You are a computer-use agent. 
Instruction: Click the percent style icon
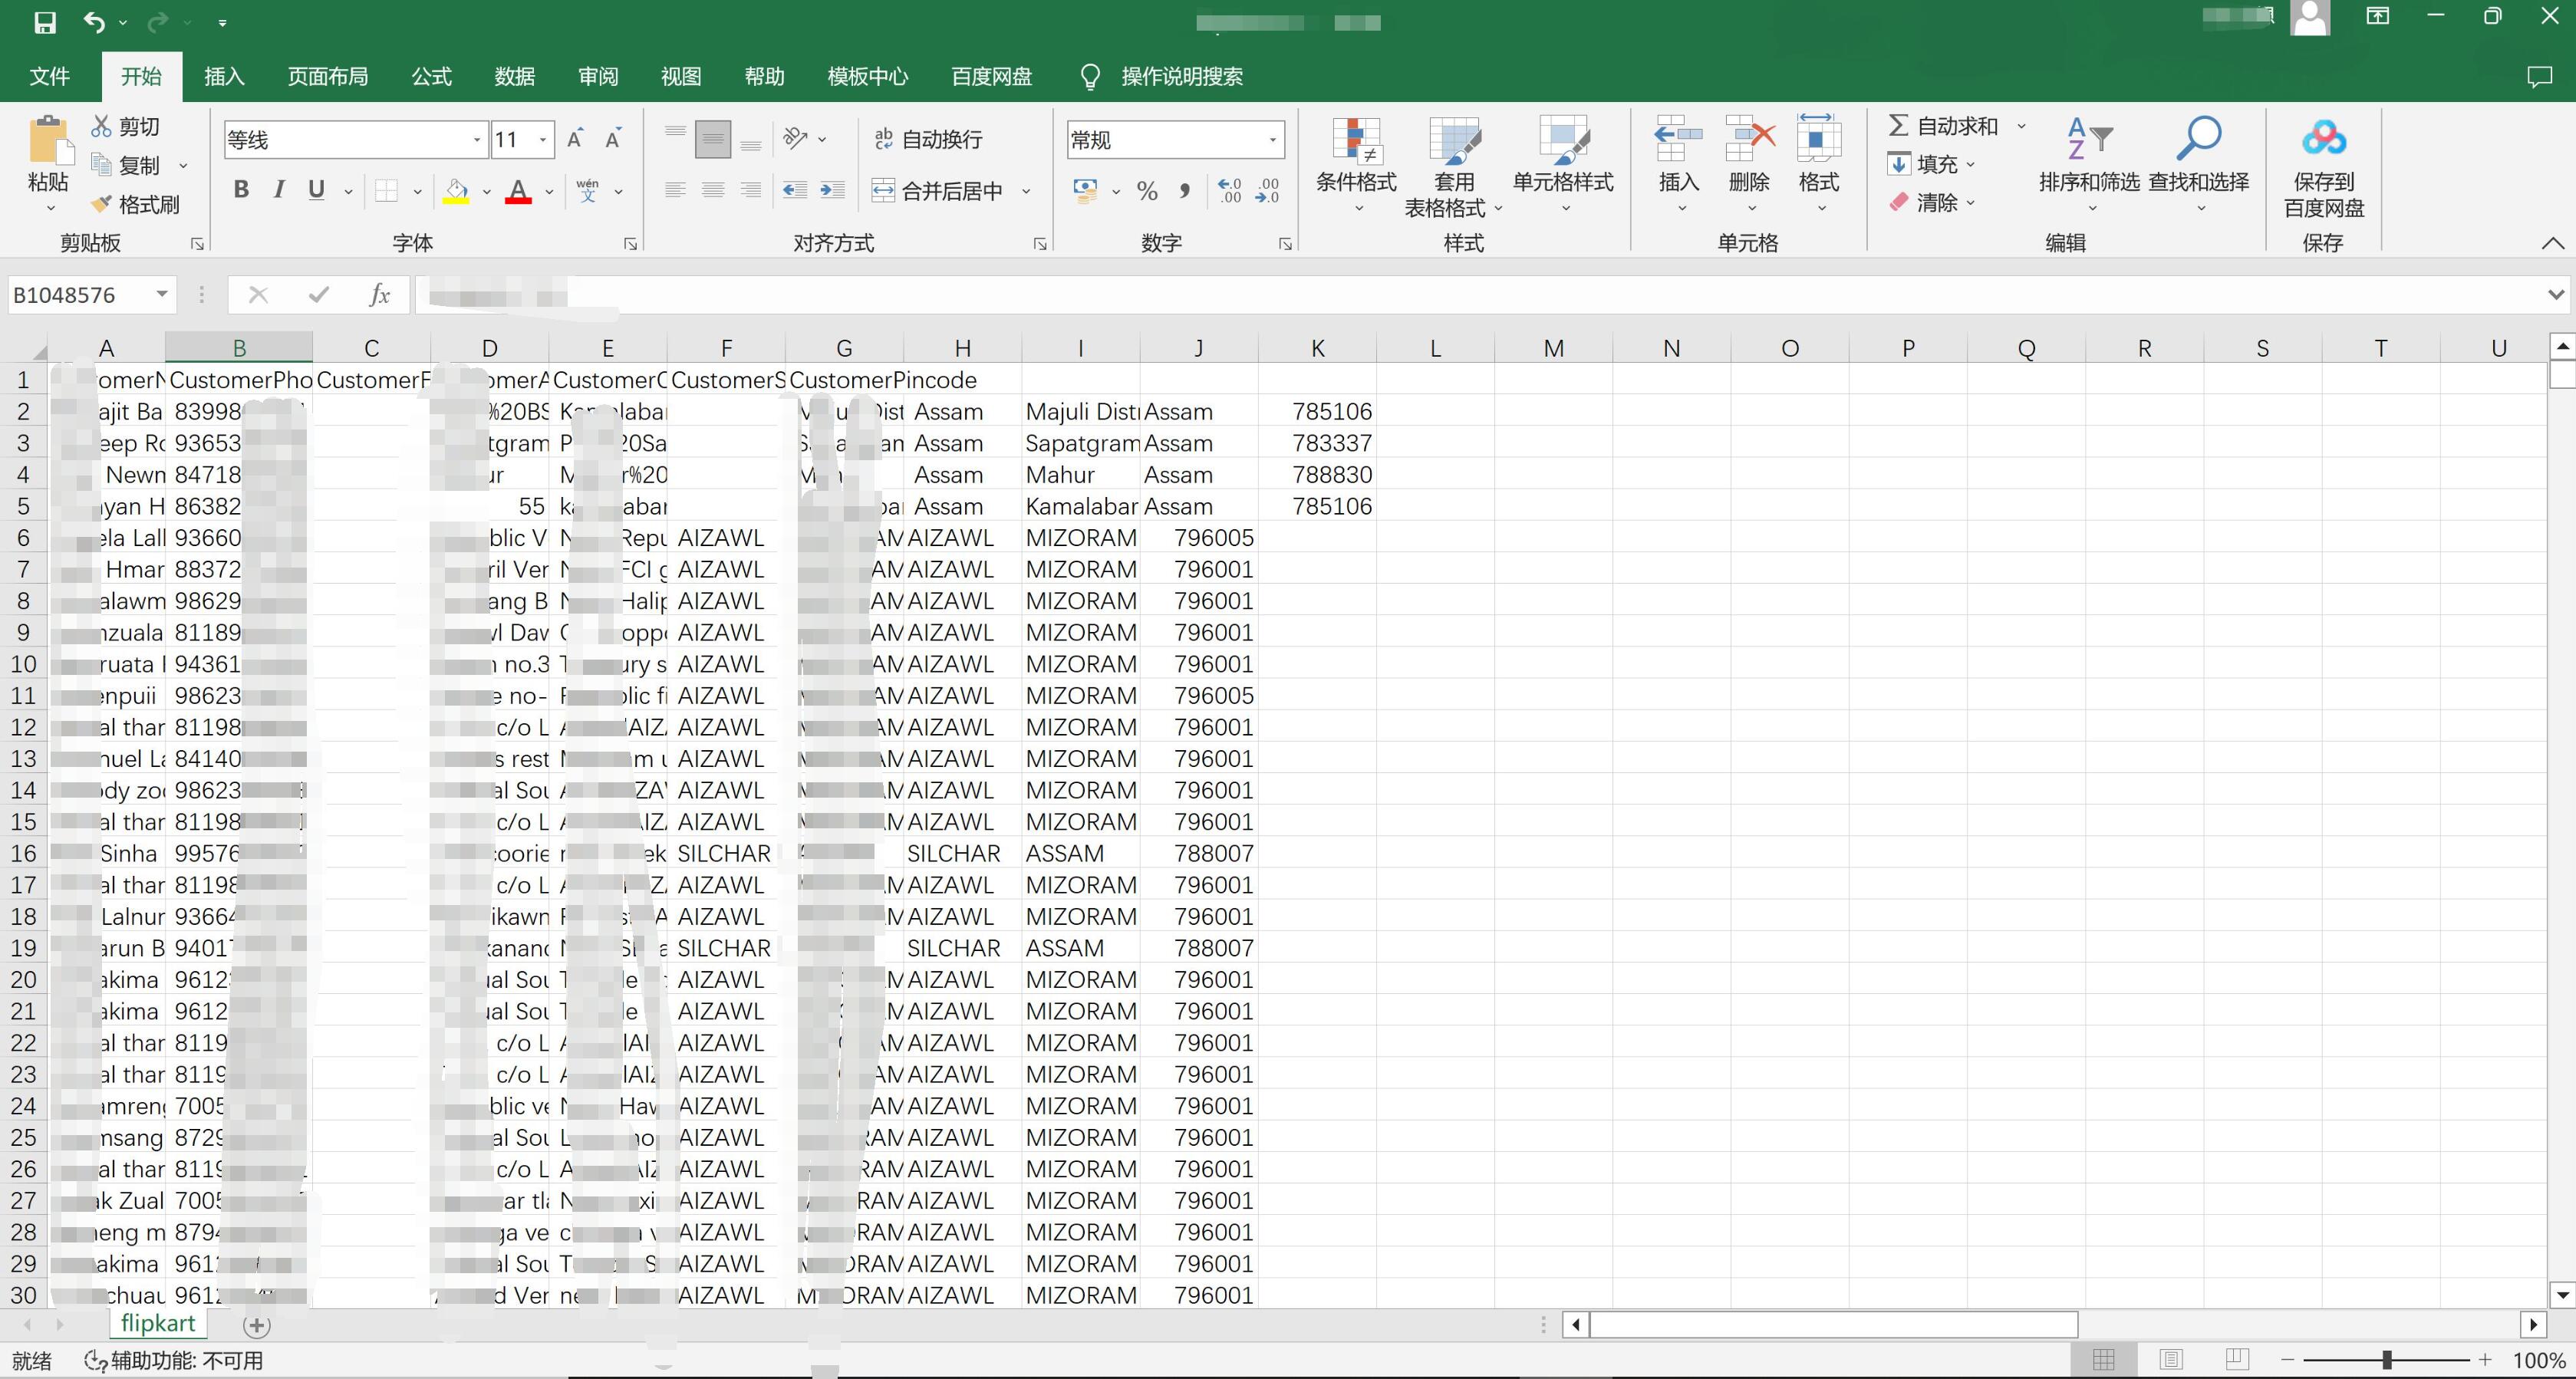pyautogui.click(x=1147, y=190)
